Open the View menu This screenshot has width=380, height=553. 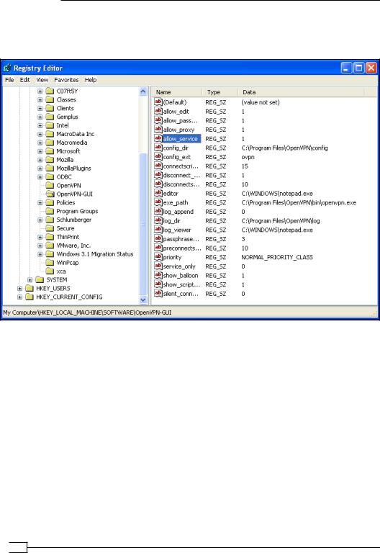click(x=42, y=80)
